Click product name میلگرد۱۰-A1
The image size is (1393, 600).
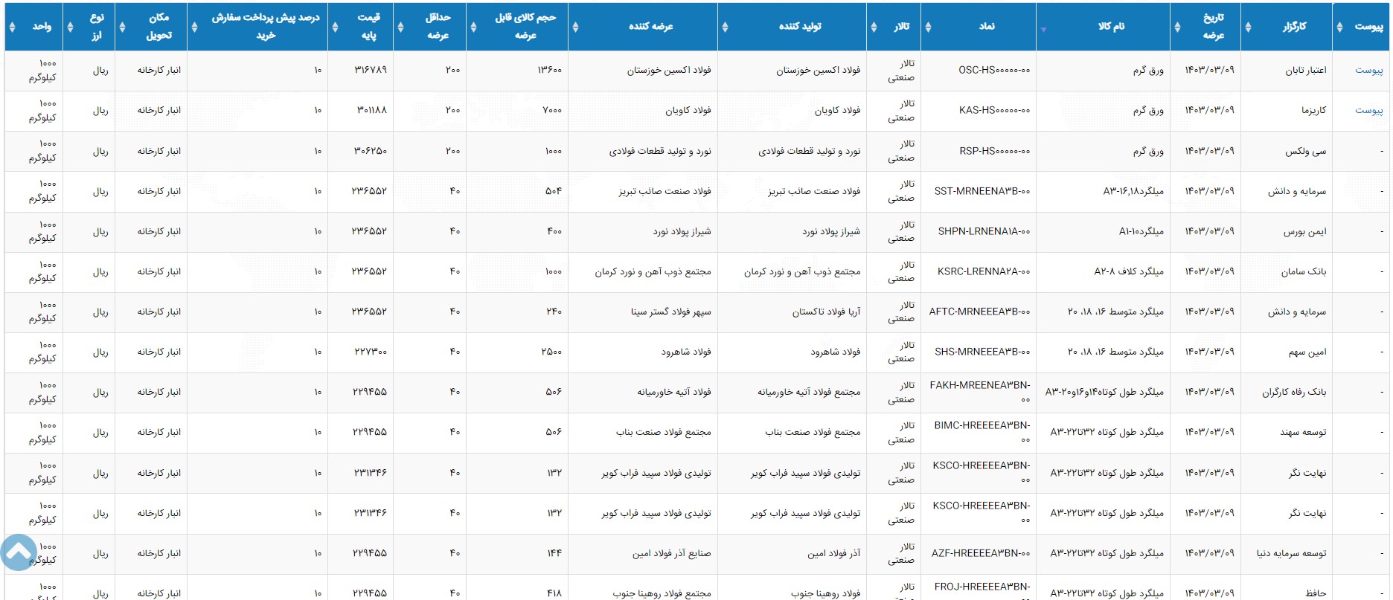[x=1141, y=231]
